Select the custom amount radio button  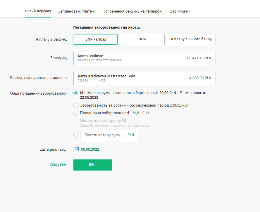pos(76,135)
